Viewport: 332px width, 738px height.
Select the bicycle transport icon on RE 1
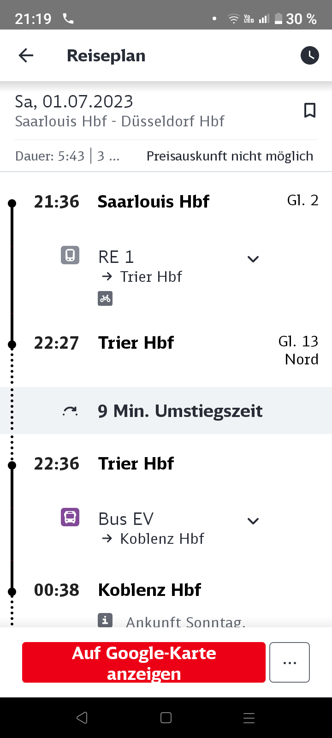[x=105, y=298]
